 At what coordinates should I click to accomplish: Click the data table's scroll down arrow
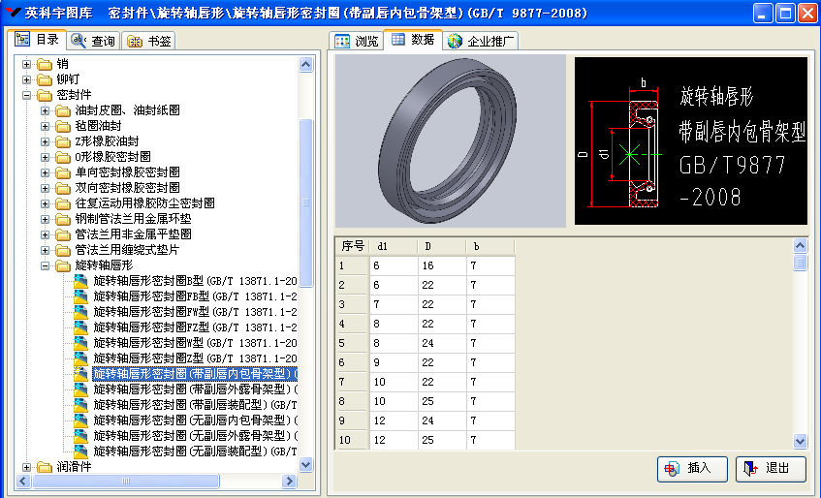pos(800,441)
